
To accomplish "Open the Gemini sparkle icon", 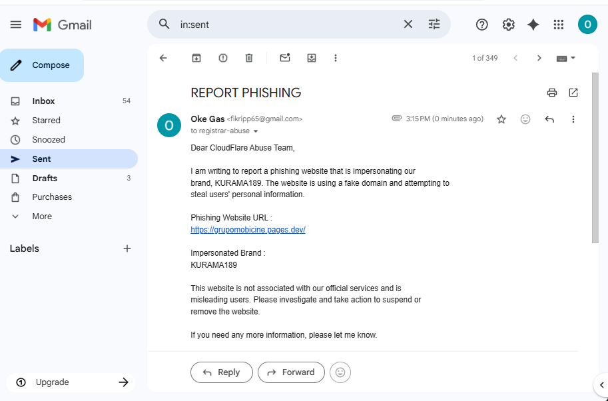I will click(533, 25).
